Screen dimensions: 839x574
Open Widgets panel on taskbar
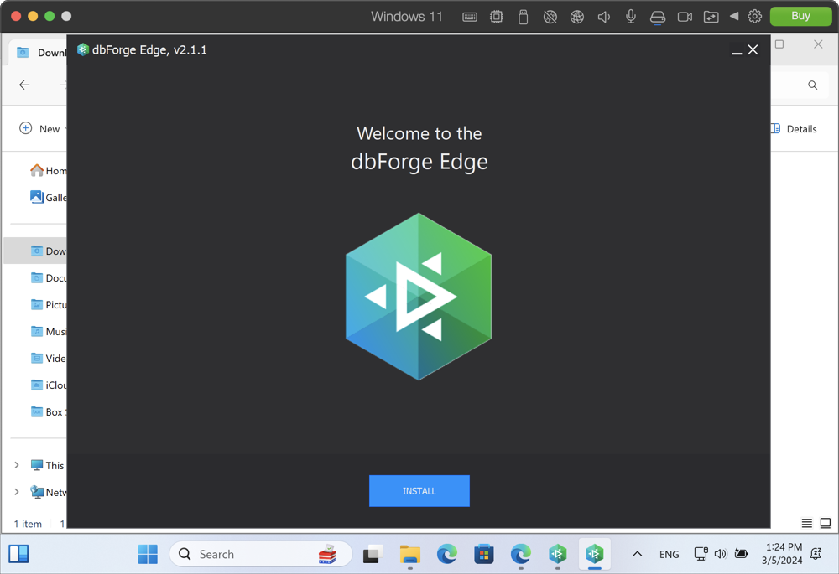[x=18, y=554]
